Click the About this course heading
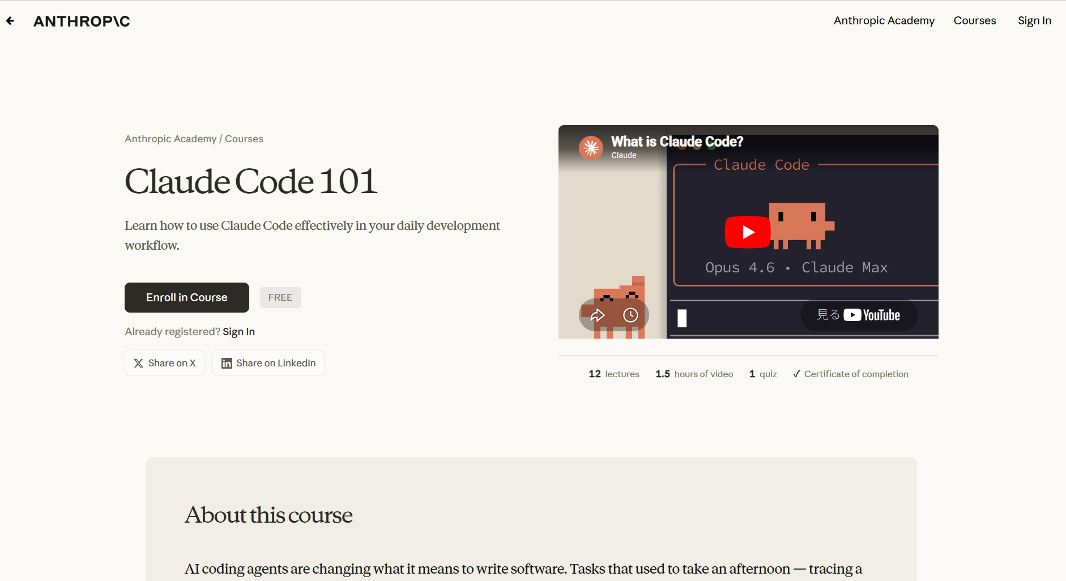 (x=268, y=515)
